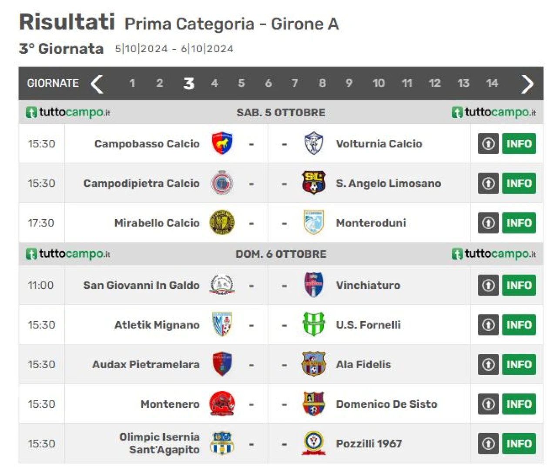This screenshot has width=557, height=471.
Task: Click the Volturnia Calcio team crest
Action: [x=313, y=143]
